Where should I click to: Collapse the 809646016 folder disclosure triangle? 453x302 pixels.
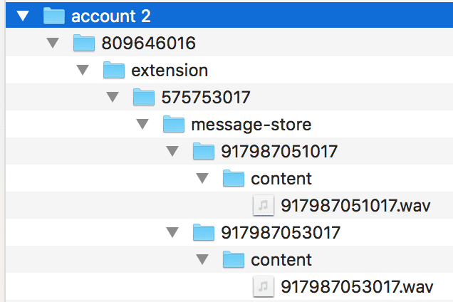point(52,43)
